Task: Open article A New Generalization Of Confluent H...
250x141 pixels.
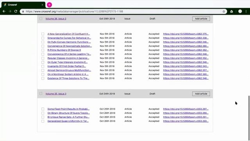Action: coord(69,34)
